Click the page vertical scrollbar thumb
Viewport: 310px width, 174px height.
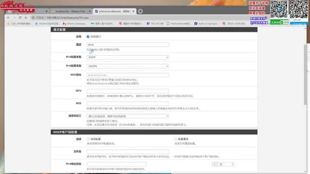(305, 74)
